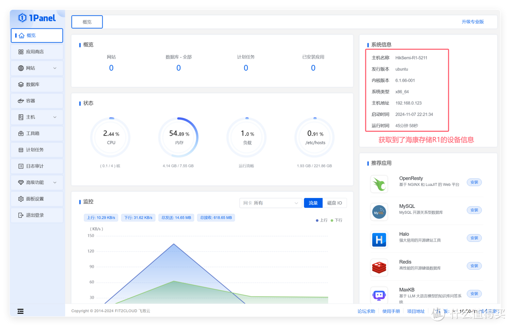Open the 容器 container sidebar icon

tap(21, 101)
